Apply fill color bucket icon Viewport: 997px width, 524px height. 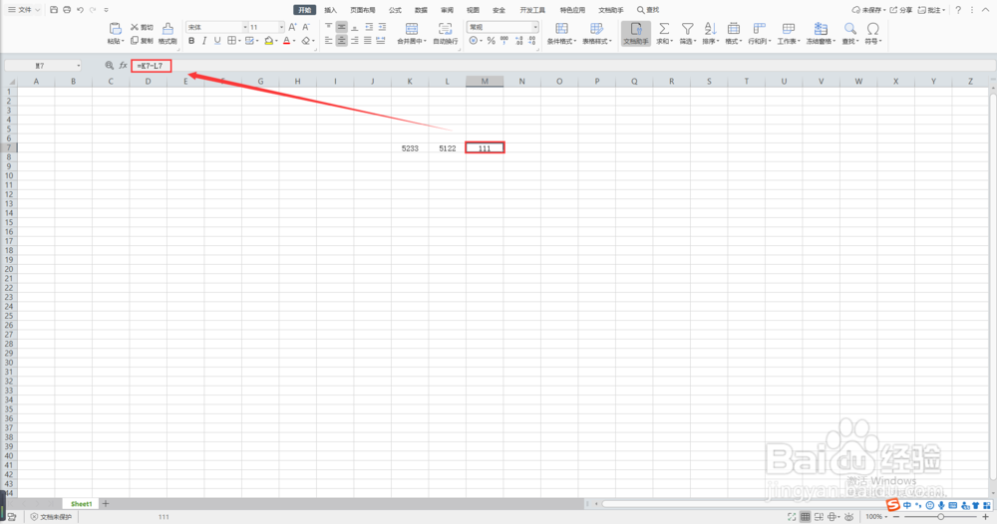tap(268, 41)
